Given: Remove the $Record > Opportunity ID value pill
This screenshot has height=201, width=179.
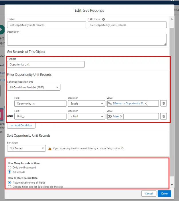Looking at the screenshot, I should pyautogui.click(x=145, y=103).
